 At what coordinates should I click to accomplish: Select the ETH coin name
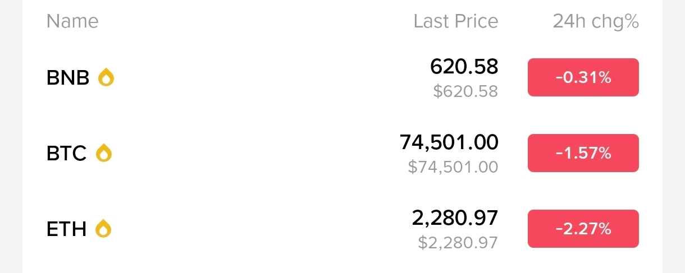66,229
